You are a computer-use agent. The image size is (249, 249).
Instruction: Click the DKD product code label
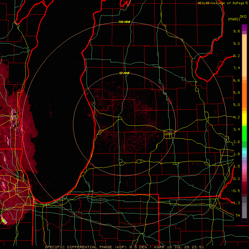pyautogui.click(x=243, y=17)
